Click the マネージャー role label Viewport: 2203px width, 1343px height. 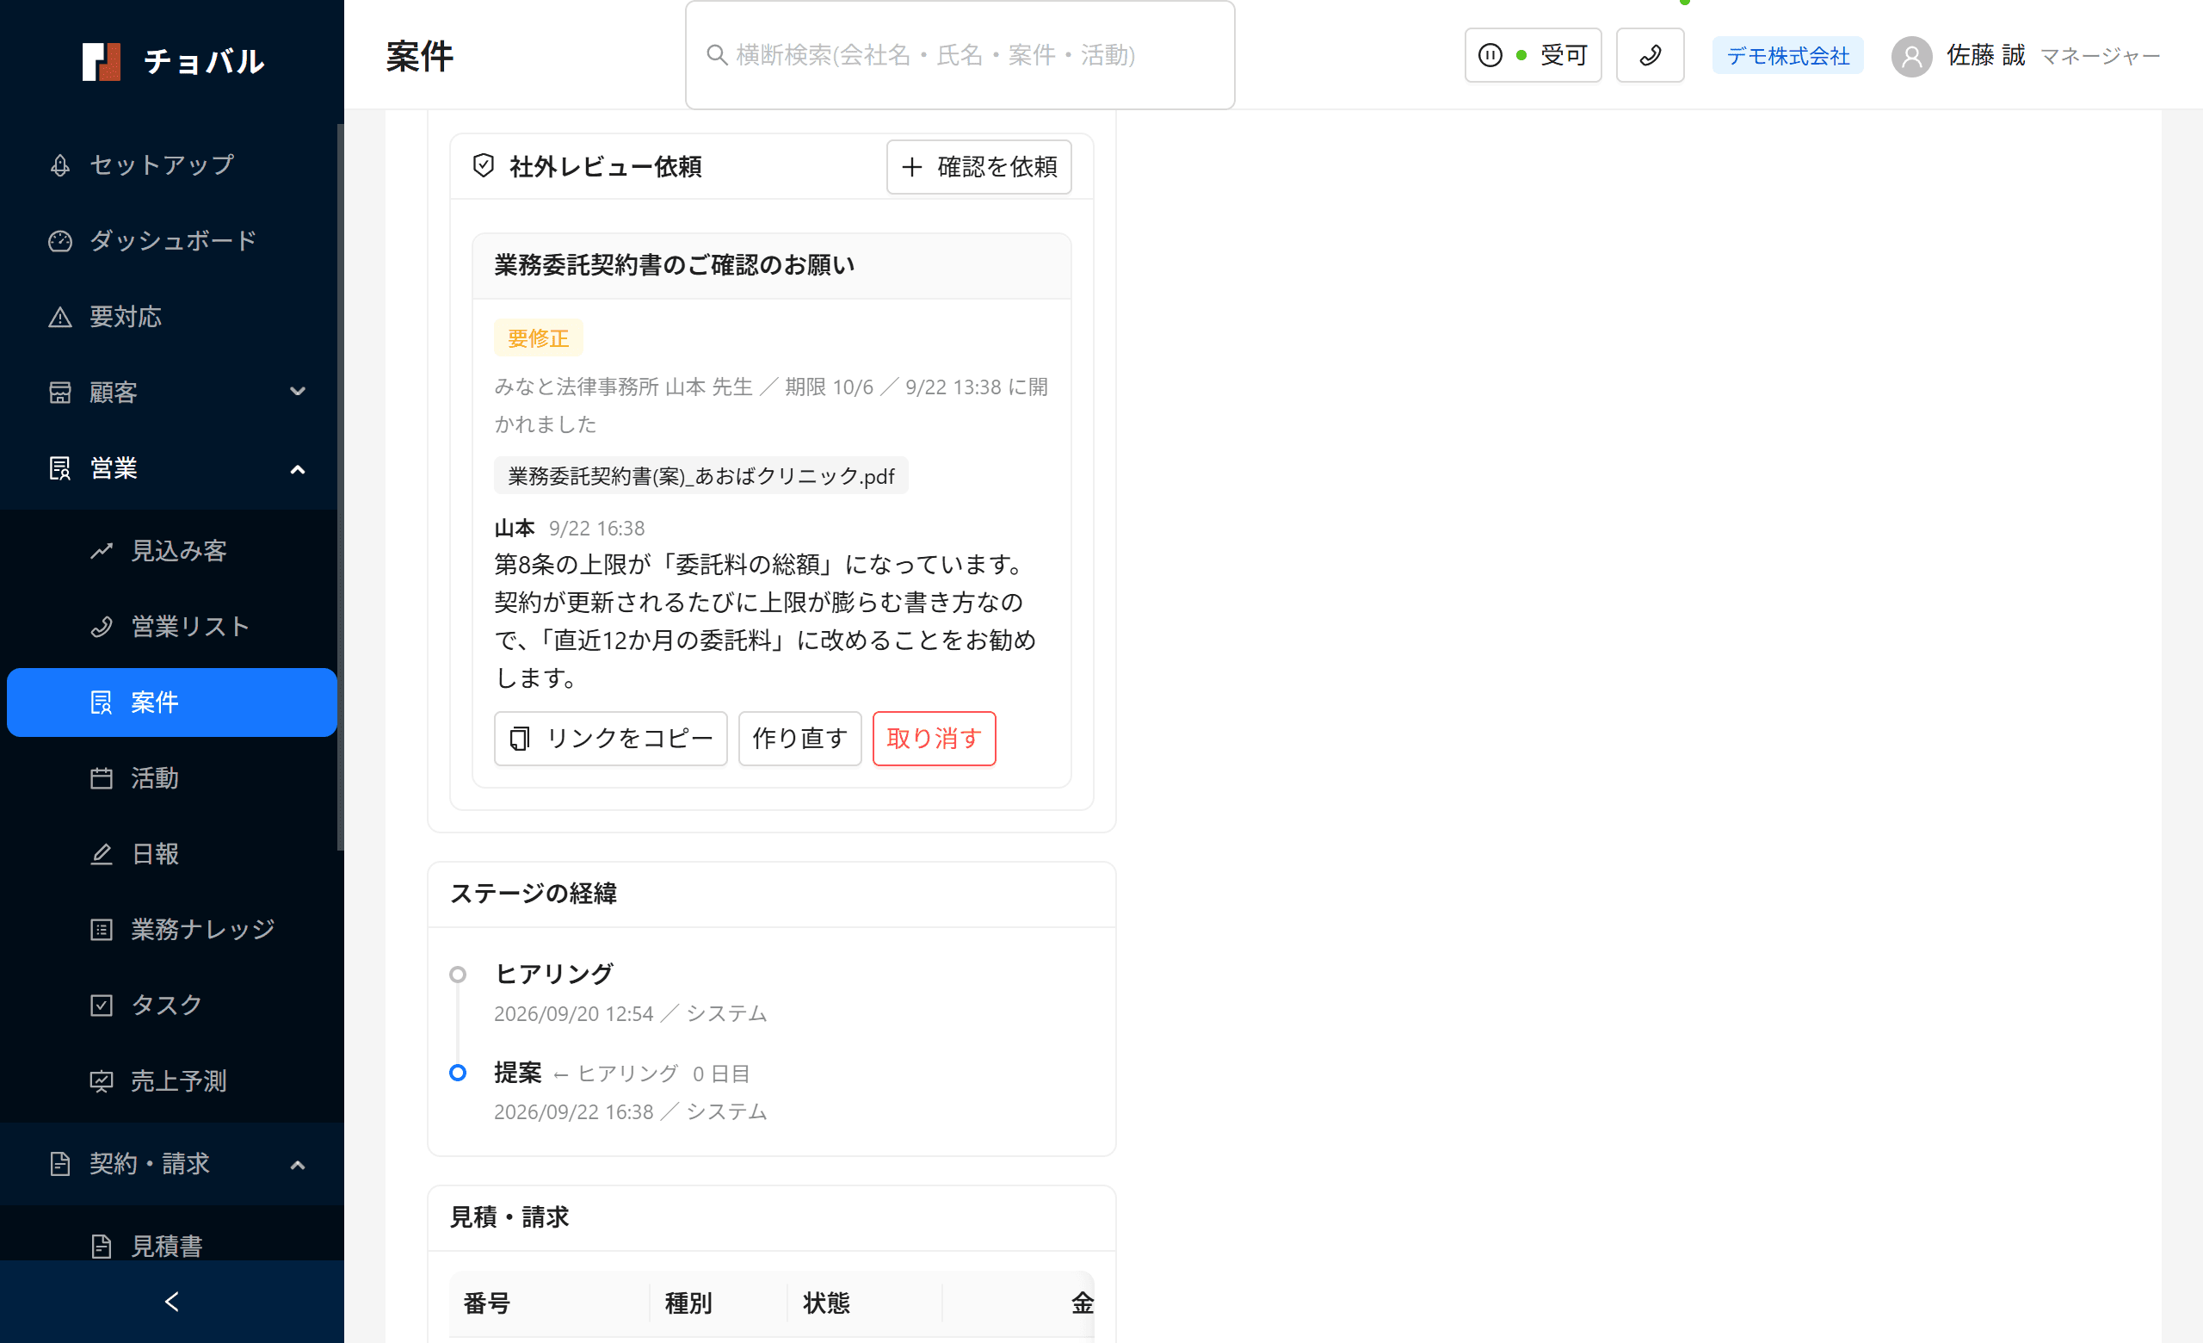tap(2099, 56)
